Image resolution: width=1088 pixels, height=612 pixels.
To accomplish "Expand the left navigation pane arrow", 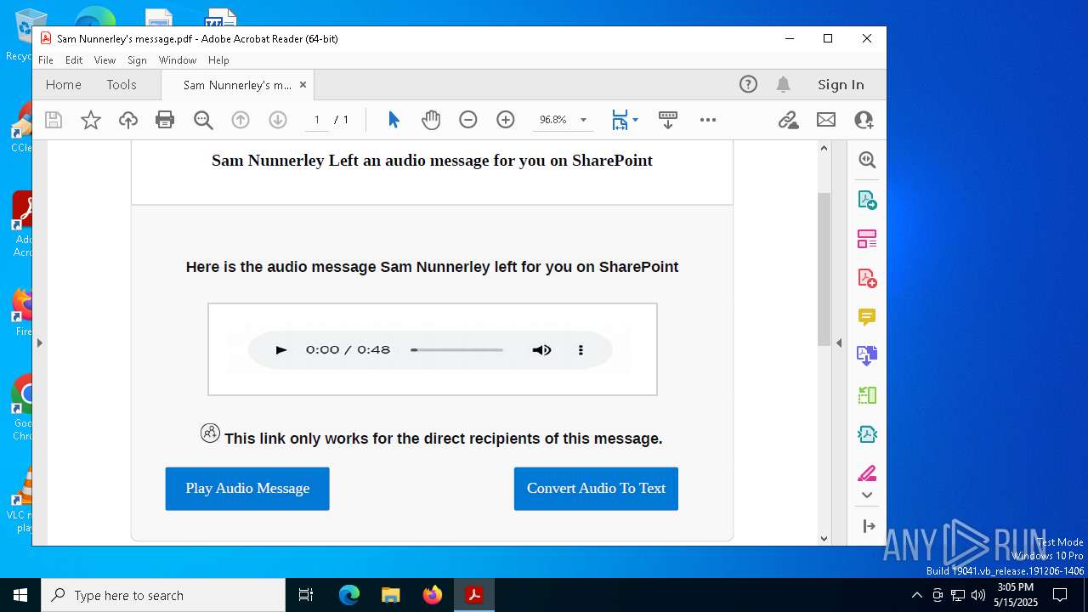I will pyautogui.click(x=39, y=343).
